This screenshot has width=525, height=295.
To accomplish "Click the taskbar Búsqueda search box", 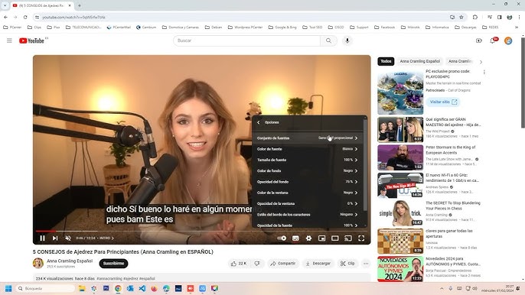I will point(45,288).
